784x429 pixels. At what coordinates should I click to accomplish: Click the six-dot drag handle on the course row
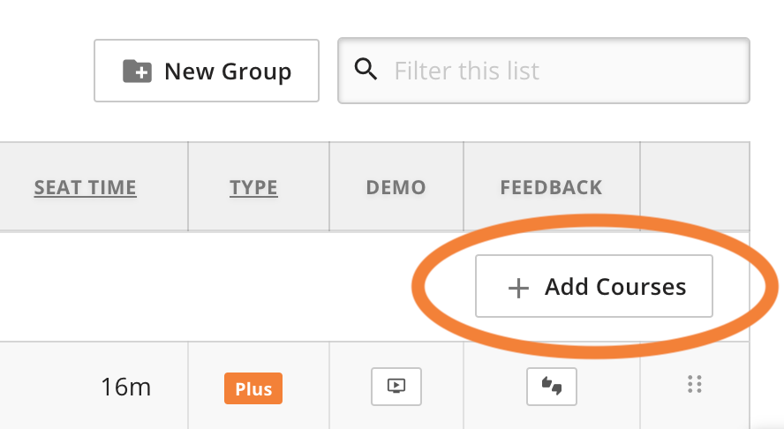point(695,384)
